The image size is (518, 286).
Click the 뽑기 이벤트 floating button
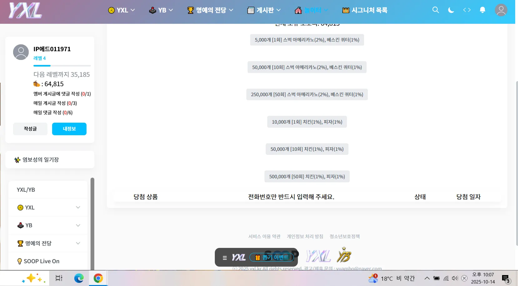[272, 257]
